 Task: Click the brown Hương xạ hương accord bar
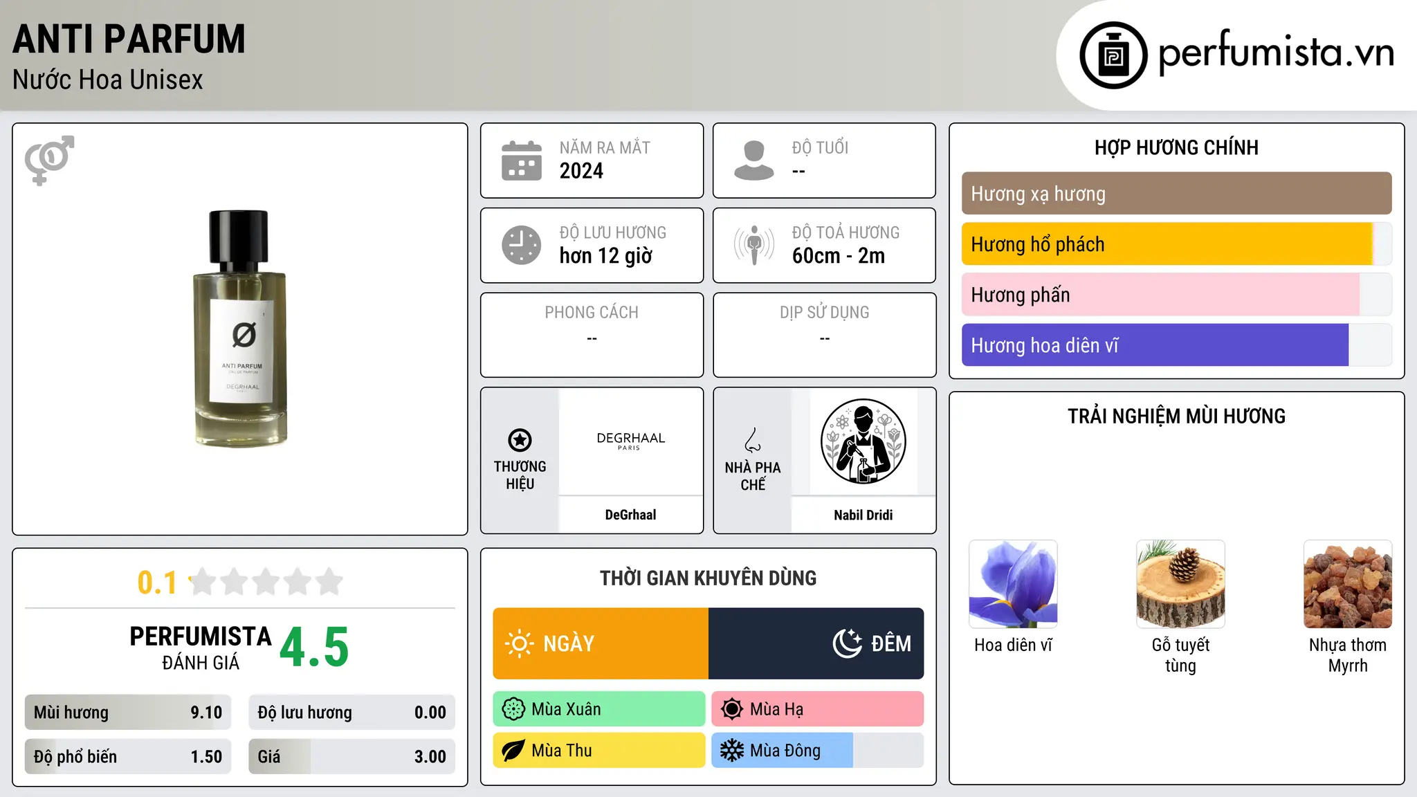pyautogui.click(x=1176, y=194)
